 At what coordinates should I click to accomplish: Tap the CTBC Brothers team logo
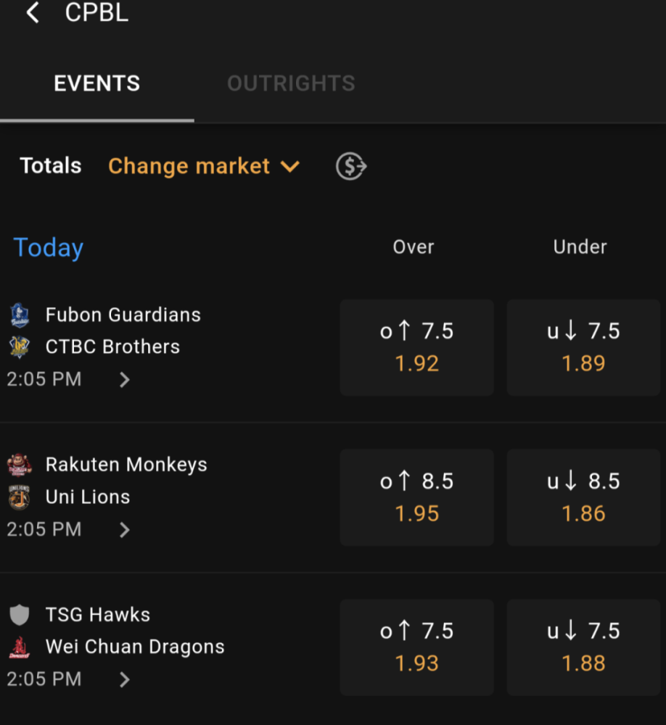(x=20, y=347)
